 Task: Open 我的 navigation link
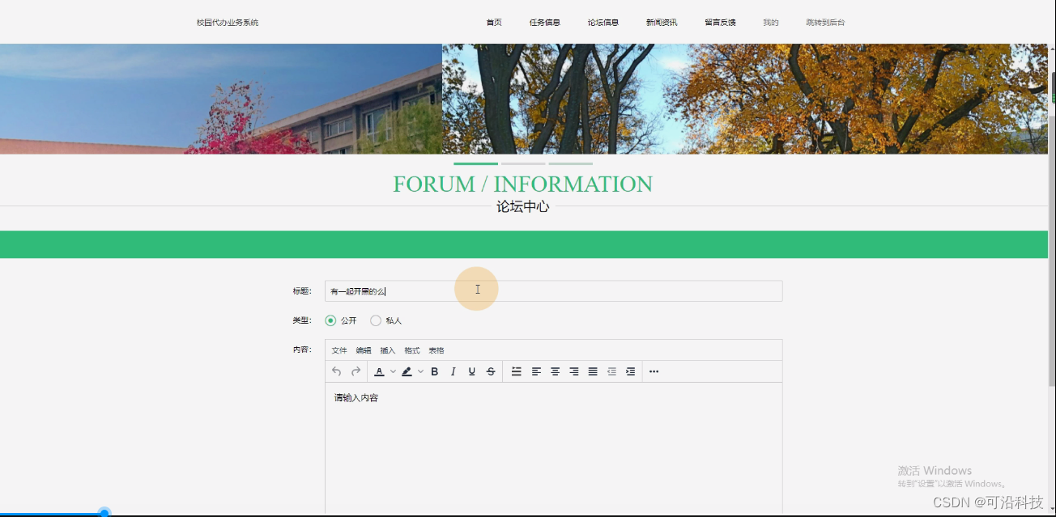pos(771,23)
